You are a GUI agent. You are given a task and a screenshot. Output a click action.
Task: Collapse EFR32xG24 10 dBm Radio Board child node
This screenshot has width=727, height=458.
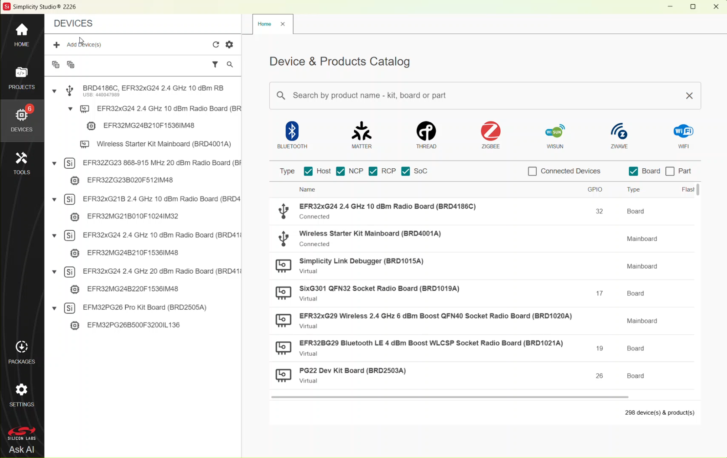(x=70, y=109)
